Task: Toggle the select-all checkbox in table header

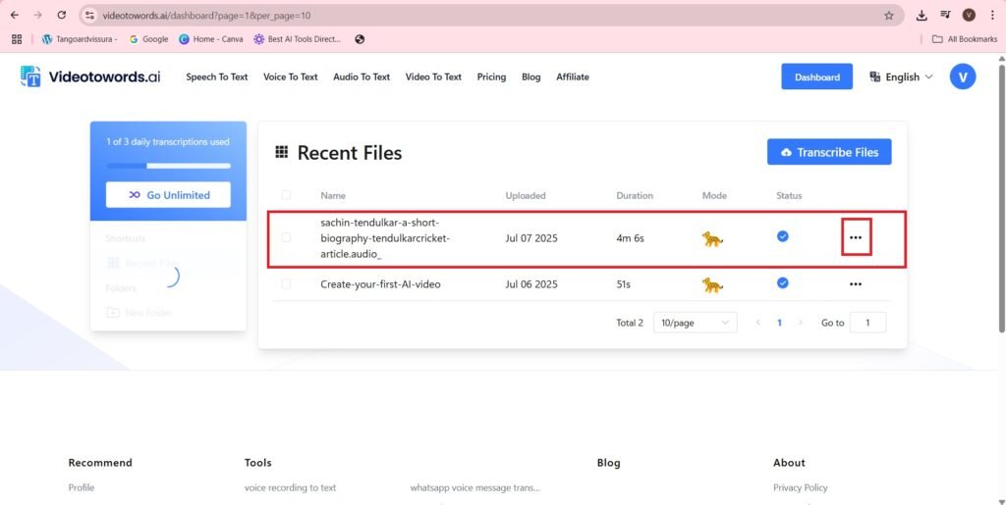Action: click(286, 195)
